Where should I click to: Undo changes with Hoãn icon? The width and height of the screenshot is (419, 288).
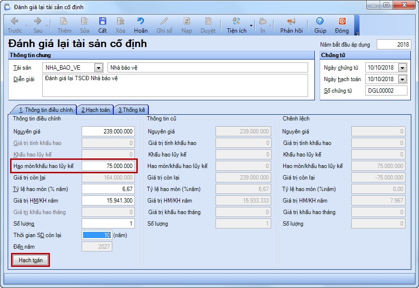[x=141, y=21]
